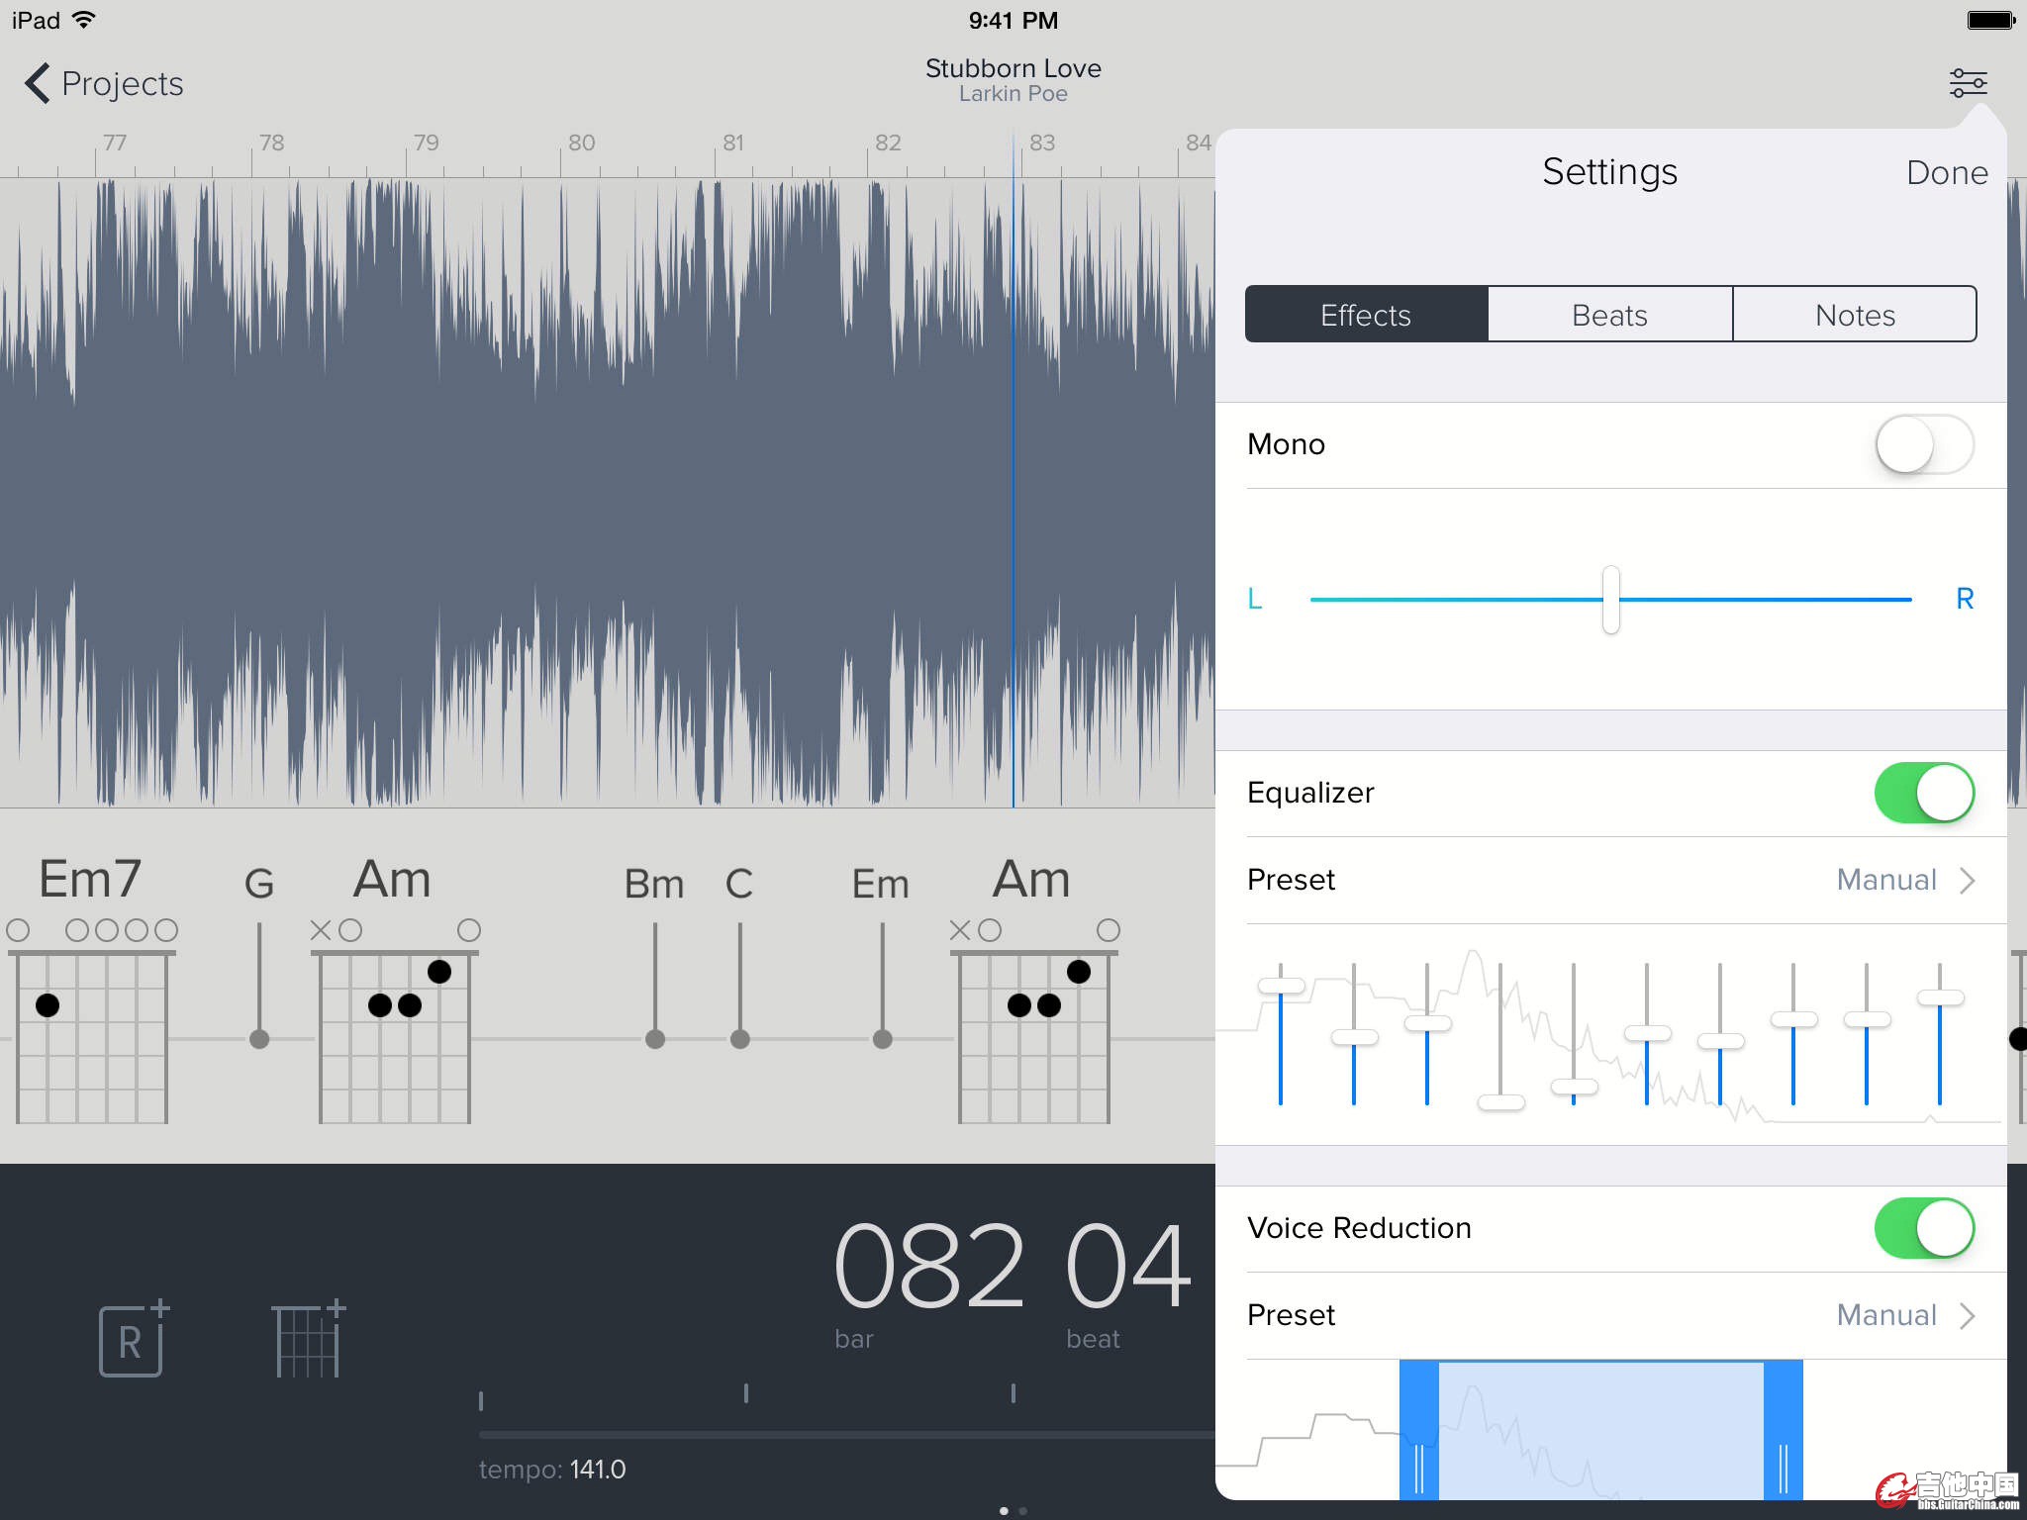Switch to the Notes tab
2027x1520 pixels.
(x=1854, y=315)
